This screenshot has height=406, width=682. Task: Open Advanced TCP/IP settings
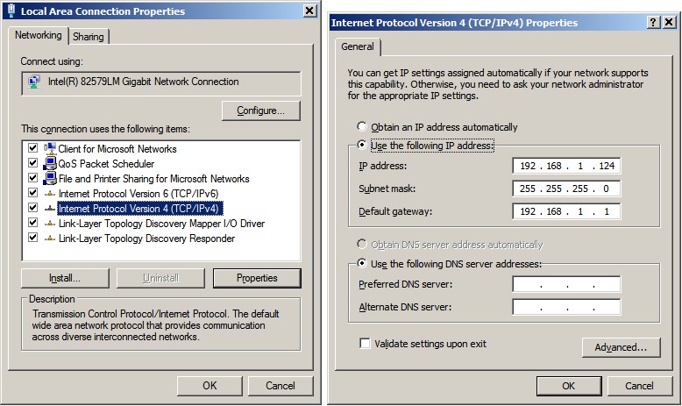click(x=621, y=347)
